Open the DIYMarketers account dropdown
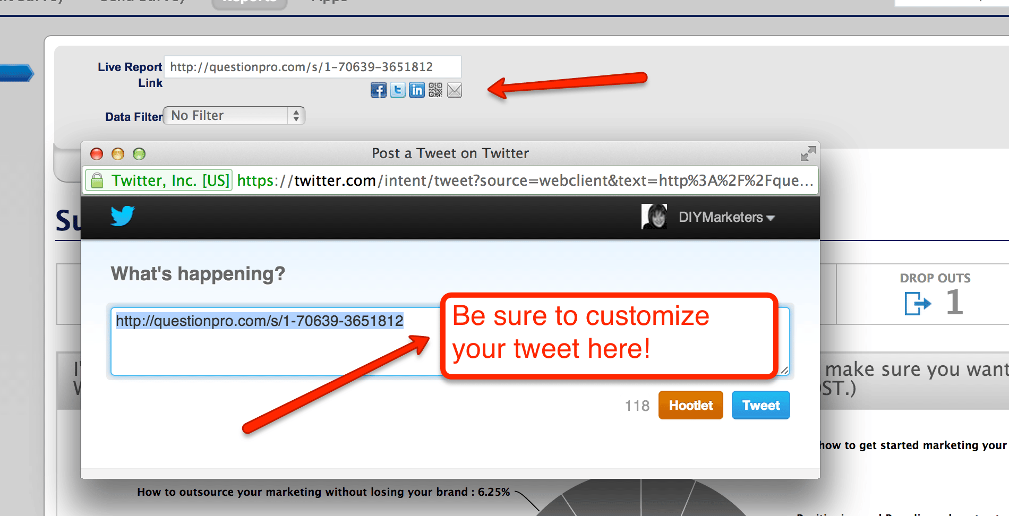 point(726,217)
